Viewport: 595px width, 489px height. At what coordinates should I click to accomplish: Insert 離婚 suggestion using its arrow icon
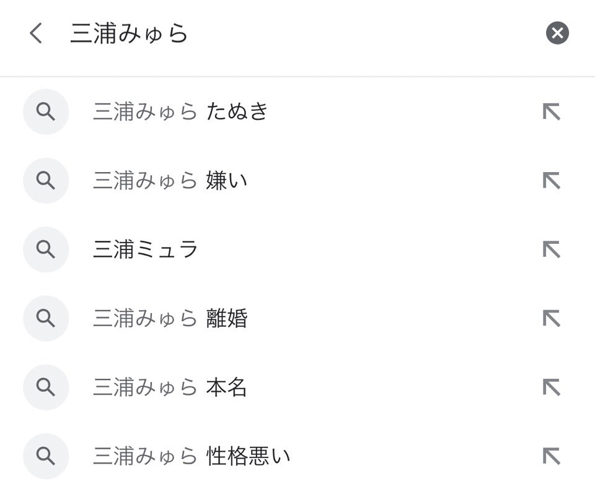pos(552,318)
